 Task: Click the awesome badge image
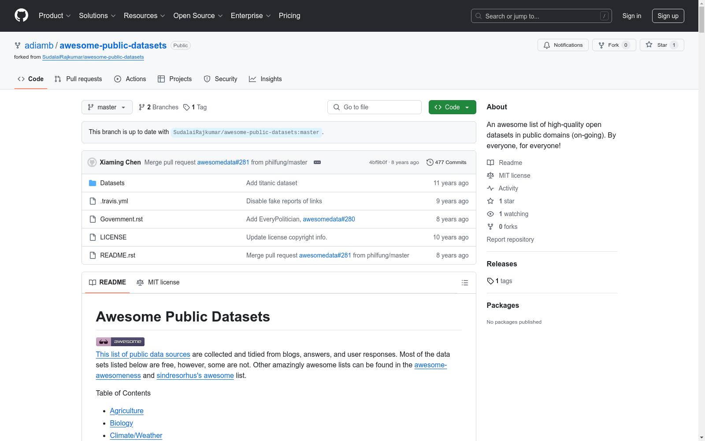click(120, 342)
